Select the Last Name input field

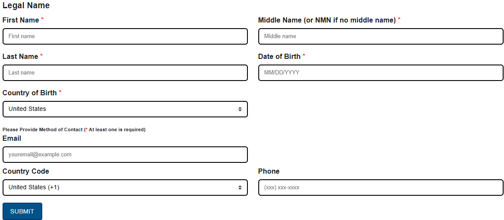click(125, 73)
